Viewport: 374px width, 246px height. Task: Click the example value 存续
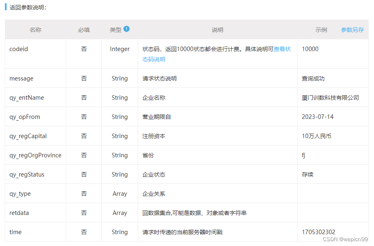pyautogui.click(x=307, y=174)
